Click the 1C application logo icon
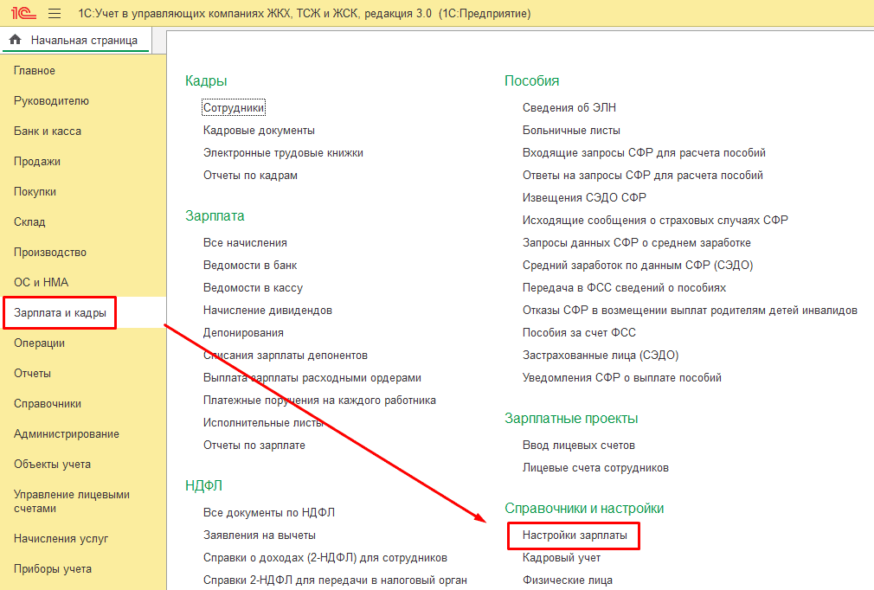 click(23, 14)
